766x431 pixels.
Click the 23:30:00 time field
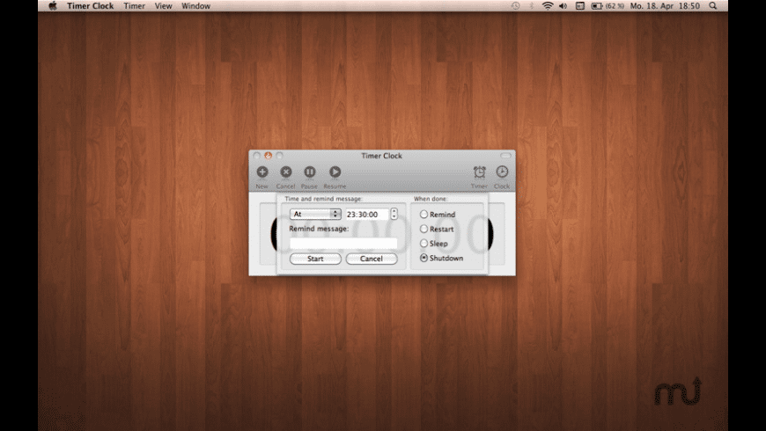[x=367, y=215]
